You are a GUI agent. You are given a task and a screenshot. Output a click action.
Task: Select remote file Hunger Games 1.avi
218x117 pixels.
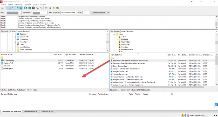tap(120, 71)
